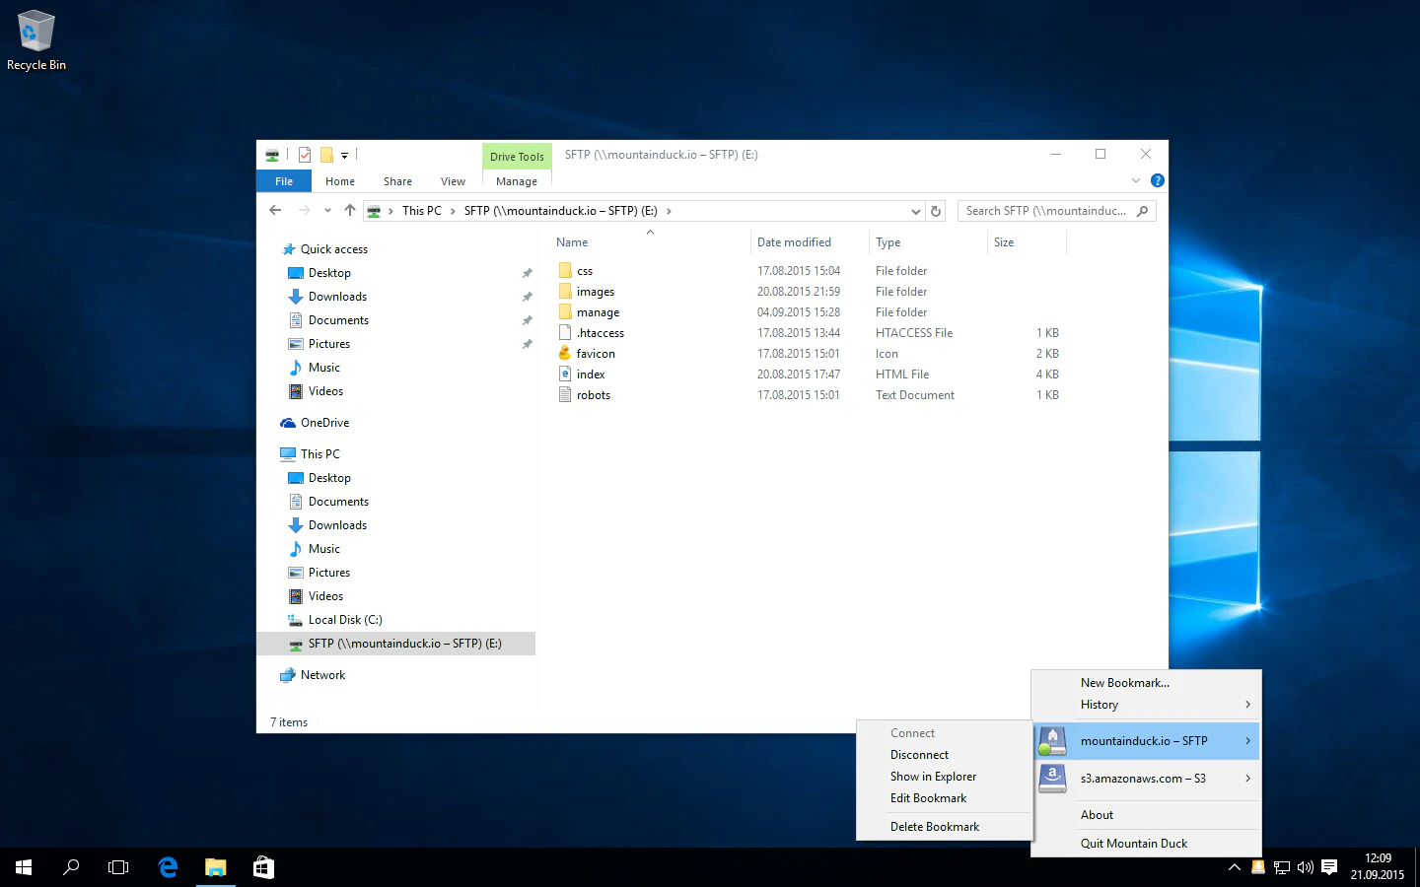
Task: Click the s3.amazonaws.com S3 drive icon
Action: [1052, 779]
